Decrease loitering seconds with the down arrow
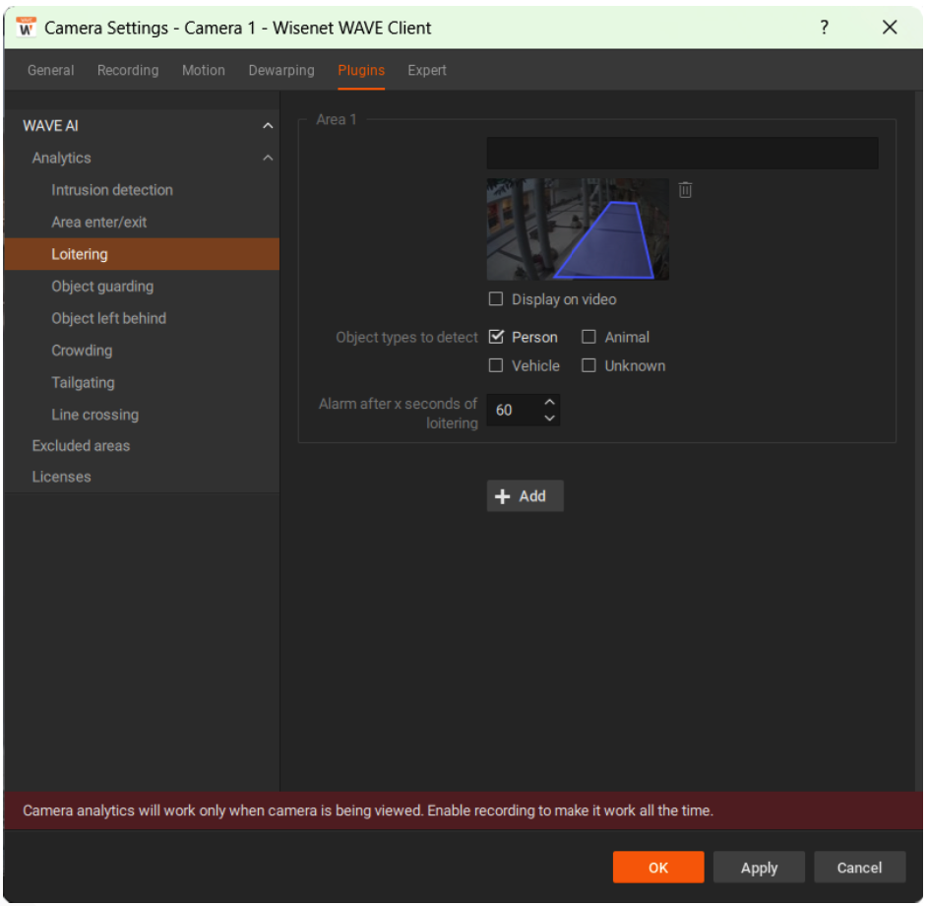Image resolution: width=927 pixels, height=906 pixels. [x=550, y=418]
